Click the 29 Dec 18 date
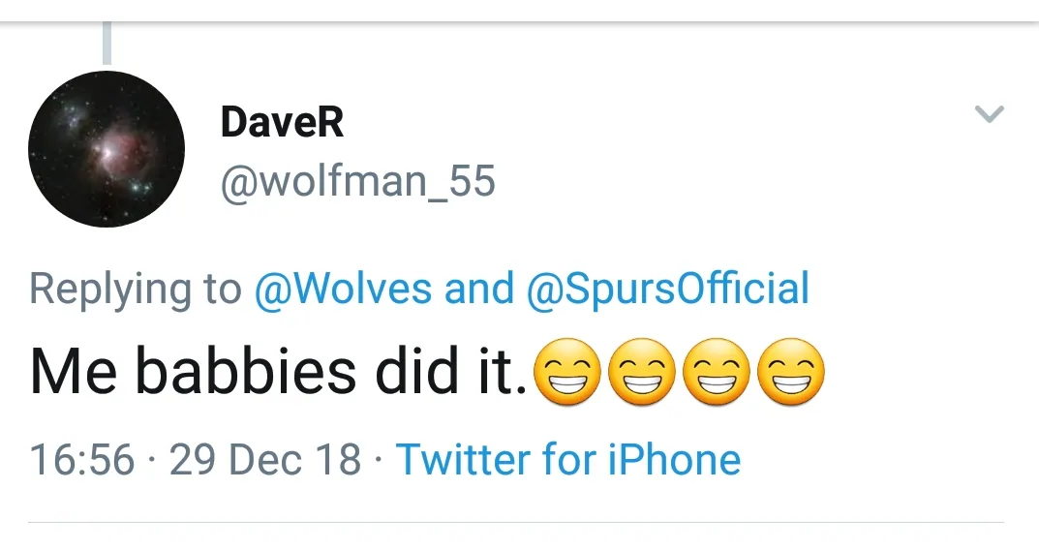Viewport: 1039px width, 550px height. 265,459
